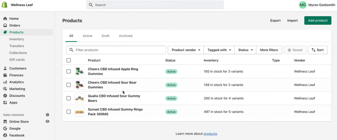Image resolution: width=337 pixels, height=140 pixels.
Task: Tick checkbox for Sunset Gummy Rings Pack
Action: click(x=68, y=111)
